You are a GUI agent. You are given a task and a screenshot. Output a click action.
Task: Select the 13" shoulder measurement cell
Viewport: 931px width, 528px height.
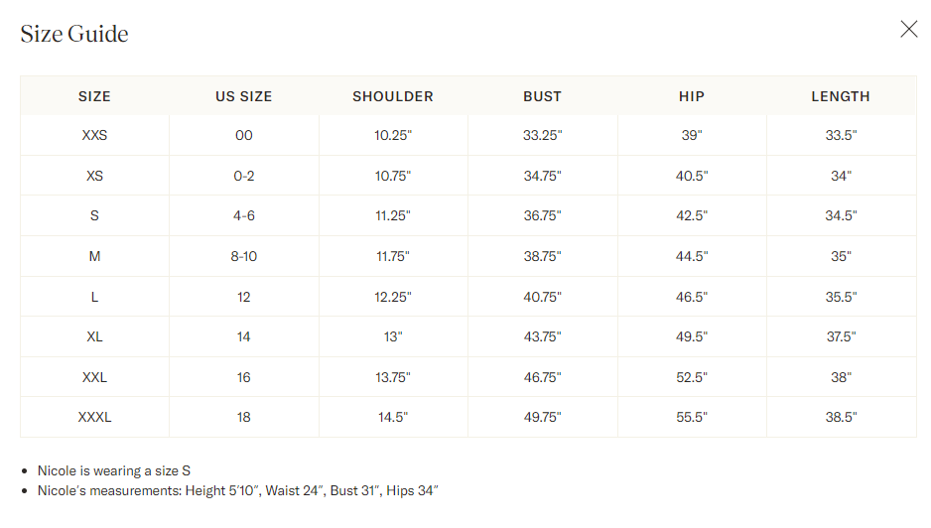click(392, 336)
